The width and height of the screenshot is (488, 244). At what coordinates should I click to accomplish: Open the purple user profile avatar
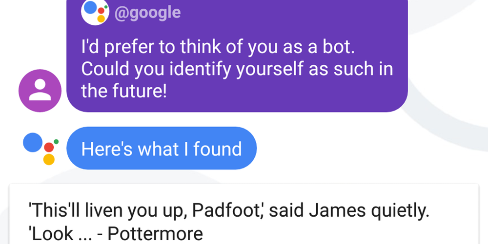click(40, 91)
